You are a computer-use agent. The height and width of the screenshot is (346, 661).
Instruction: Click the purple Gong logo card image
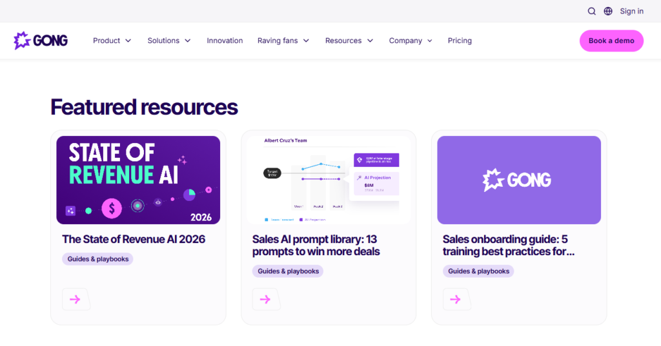click(519, 180)
